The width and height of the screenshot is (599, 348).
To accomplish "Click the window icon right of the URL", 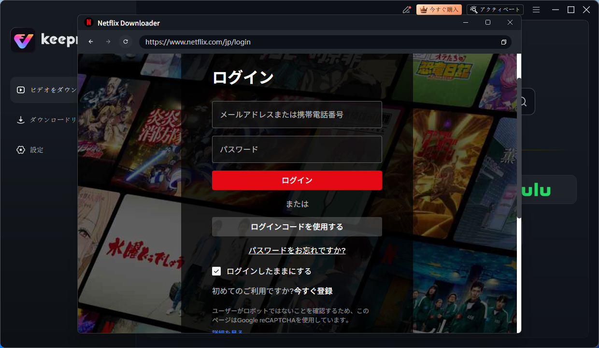I will [503, 42].
